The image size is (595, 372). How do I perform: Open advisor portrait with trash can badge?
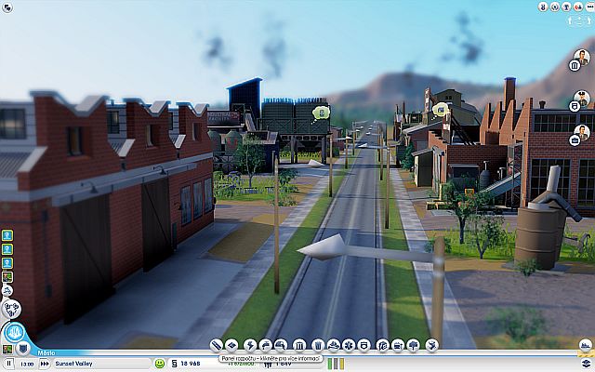[580, 60]
